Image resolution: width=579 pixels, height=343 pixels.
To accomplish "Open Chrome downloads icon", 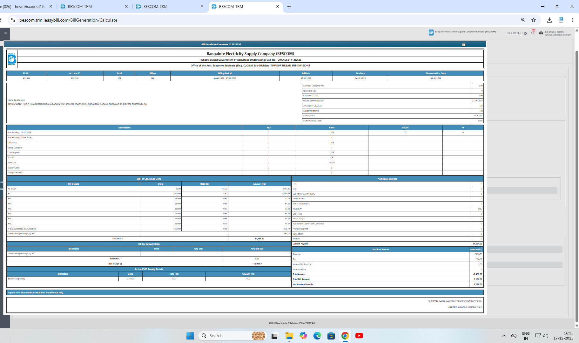I will [x=549, y=20].
